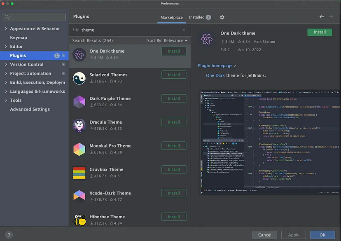Click the Version Control project-level icon
Viewport: 341px width, 241px height.
(63, 64)
